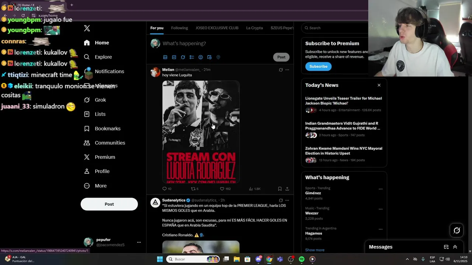Open more options for Hagamos trend
472x265 pixels.
(381, 229)
